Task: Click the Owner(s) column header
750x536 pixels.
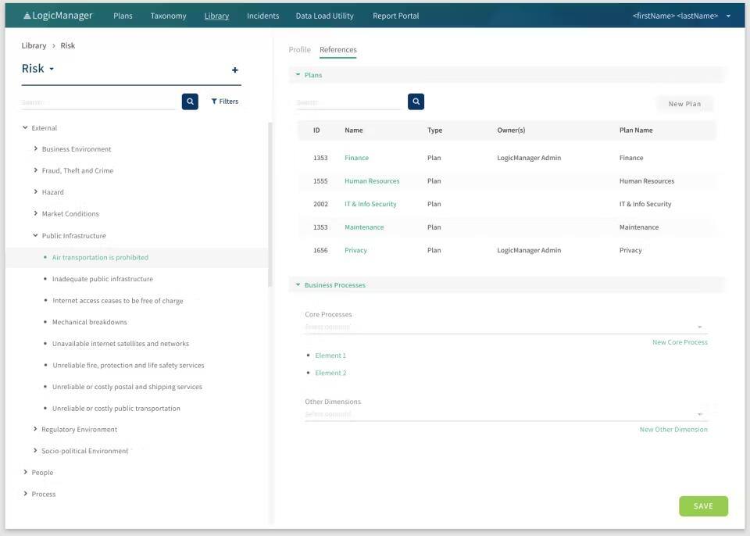Action: 511,130
